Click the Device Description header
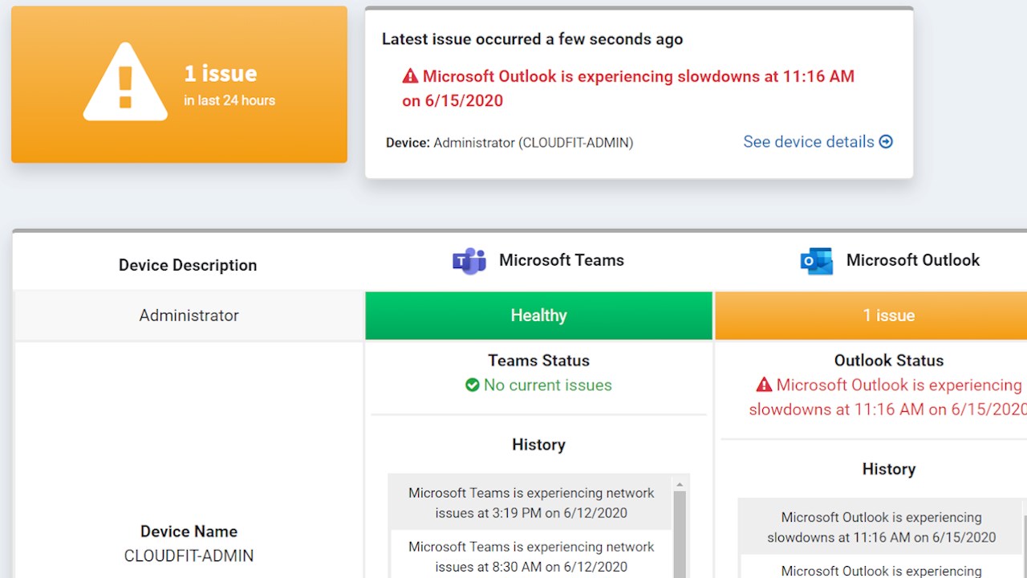The width and height of the screenshot is (1027, 578). (188, 265)
